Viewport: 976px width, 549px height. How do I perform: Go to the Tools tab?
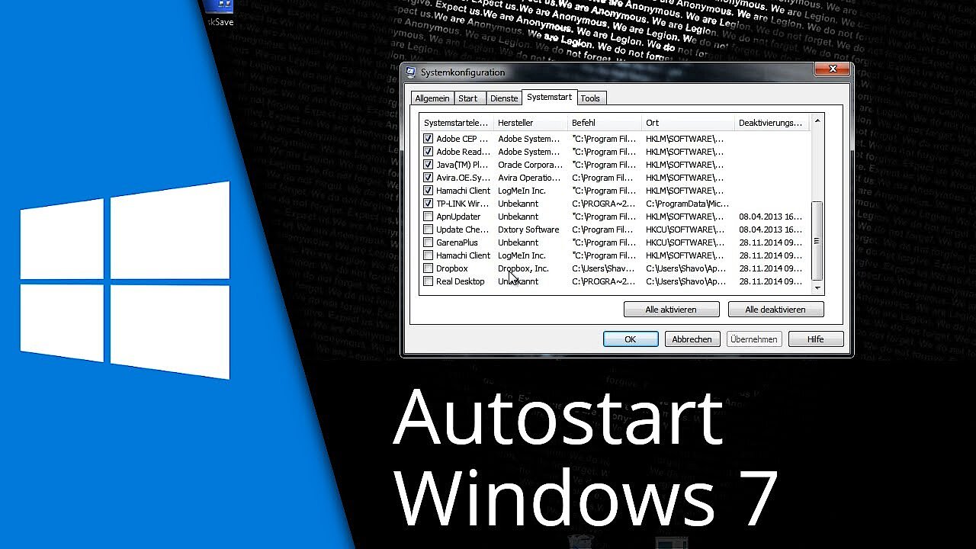pyautogui.click(x=590, y=98)
